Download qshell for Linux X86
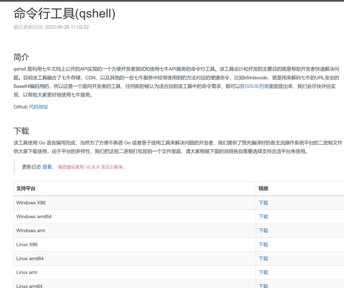 (x=263, y=245)
